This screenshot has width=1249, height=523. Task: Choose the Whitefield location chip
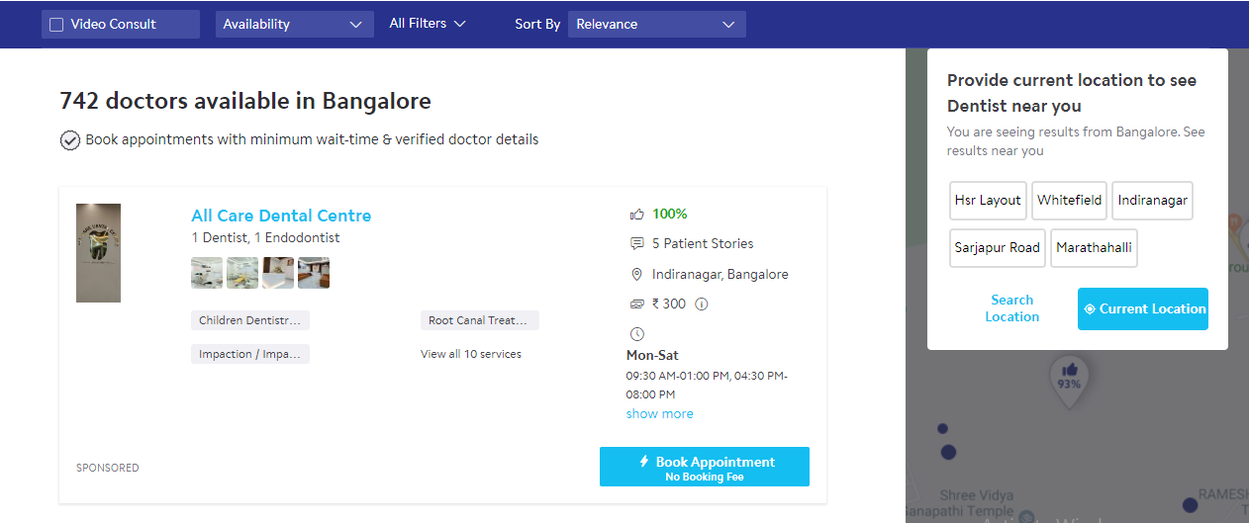click(1069, 200)
